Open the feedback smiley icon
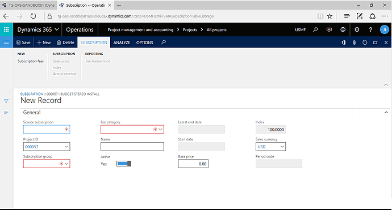This screenshot has width=392, height=210. tap(343, 29)
